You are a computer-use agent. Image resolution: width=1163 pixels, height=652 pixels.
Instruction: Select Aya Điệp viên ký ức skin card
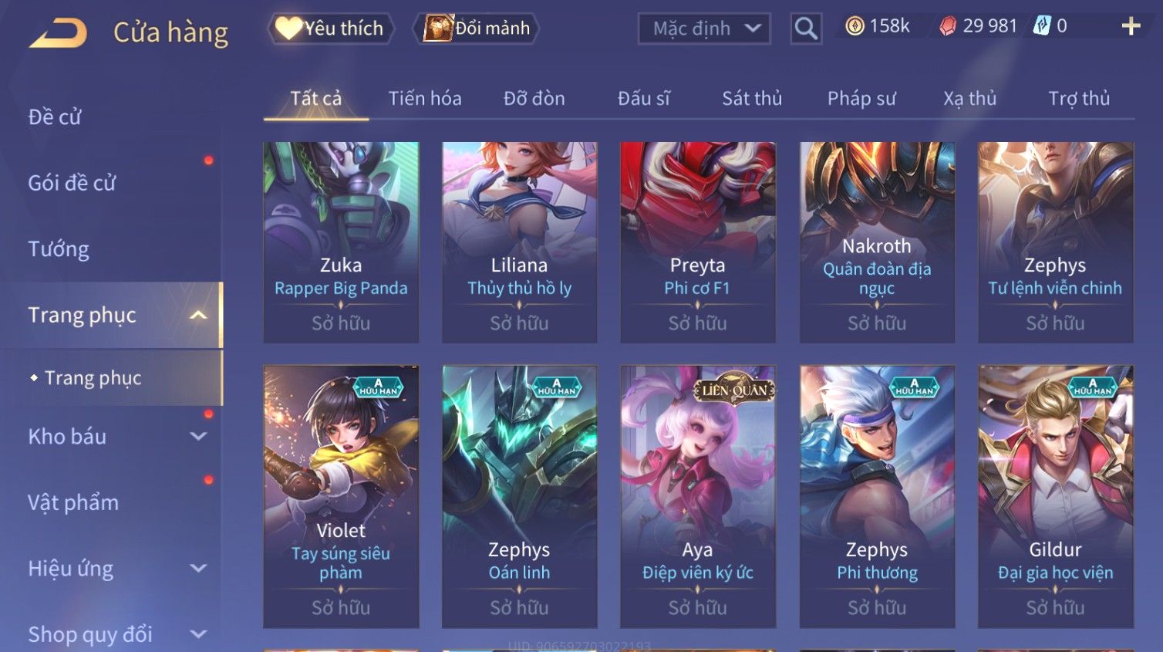(697, 497)
